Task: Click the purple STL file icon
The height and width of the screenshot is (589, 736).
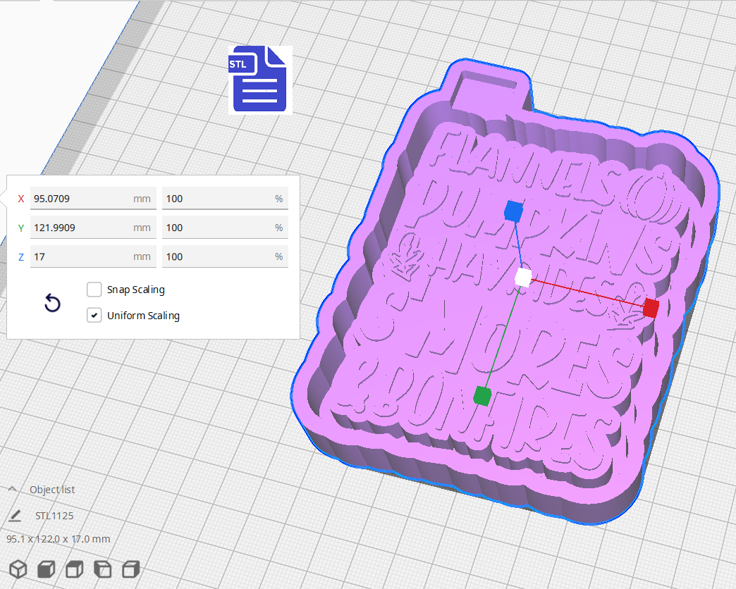Action: [x=259, y=80]
